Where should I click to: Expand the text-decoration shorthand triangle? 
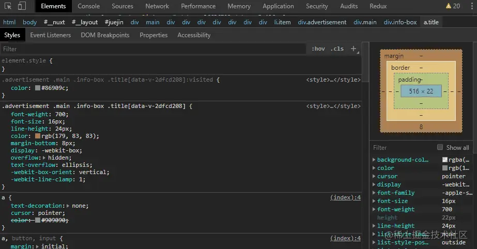coord(68,206)
